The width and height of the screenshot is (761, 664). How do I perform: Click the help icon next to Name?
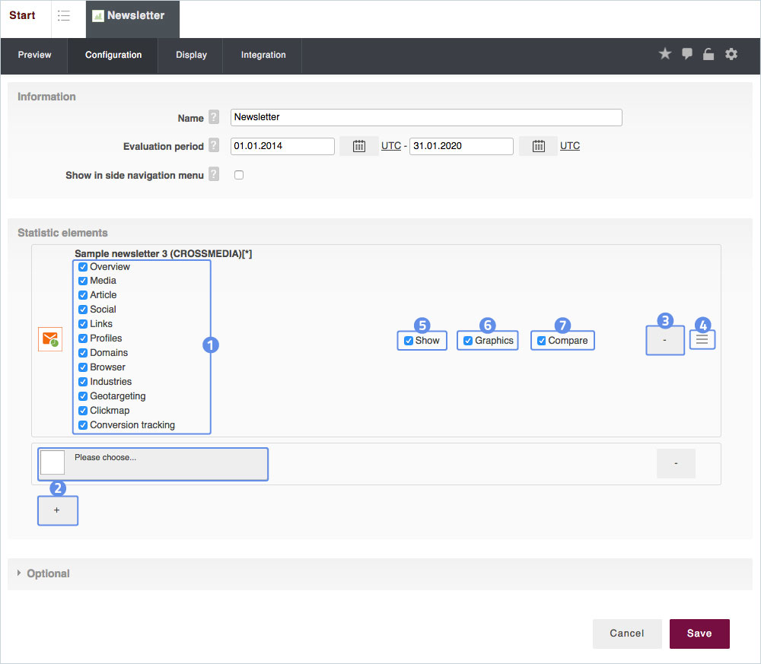coord(214,117)
